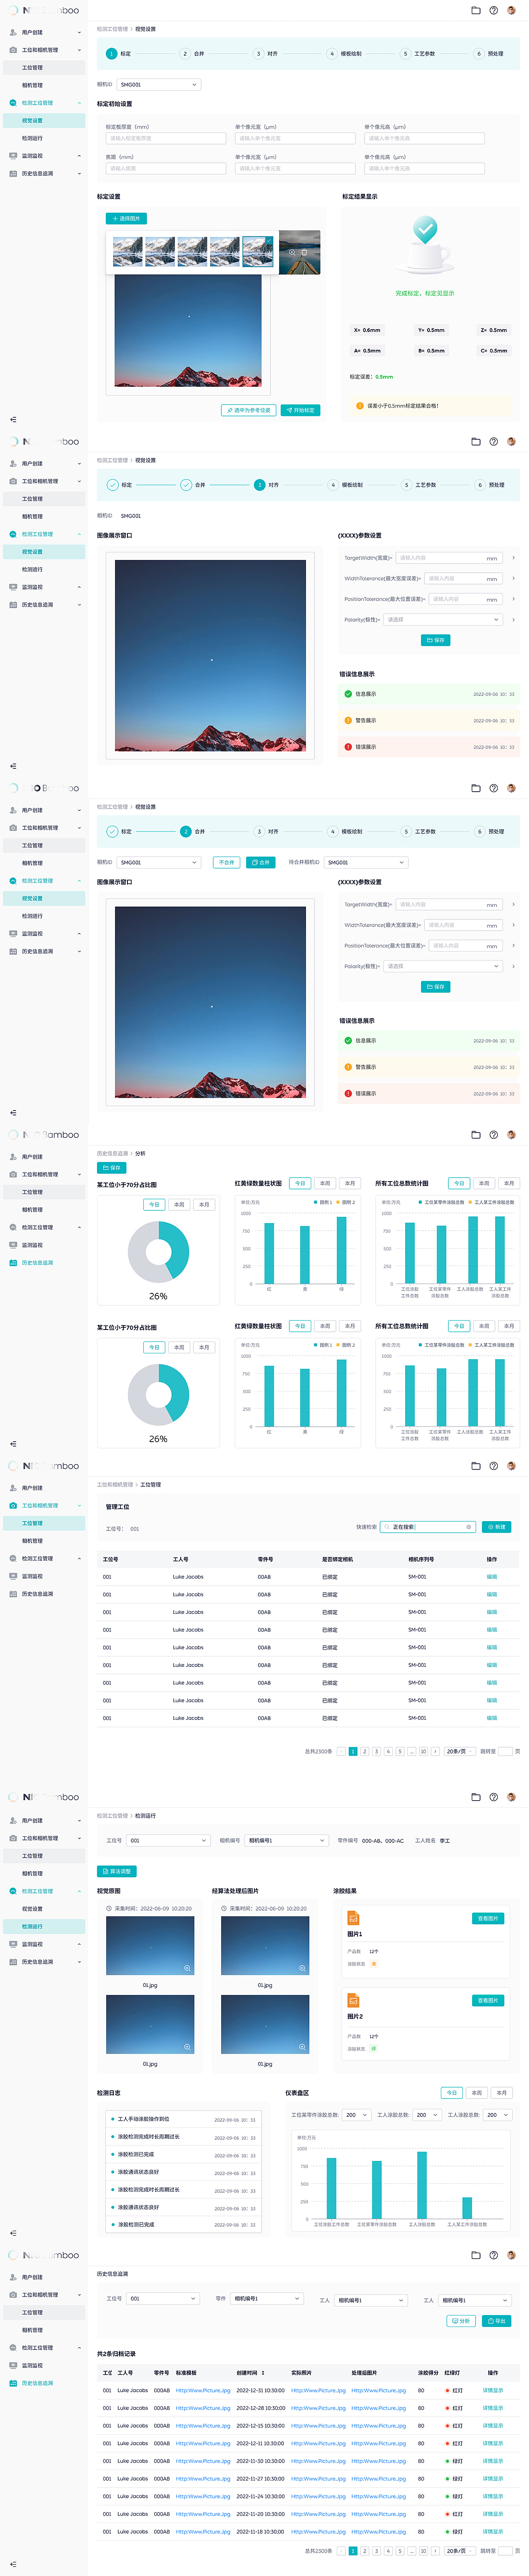This screenshot has height=2576, width=529.
Task: Go to previous page in 共2条归档记录 pagination
Action: pos(341,2550)
